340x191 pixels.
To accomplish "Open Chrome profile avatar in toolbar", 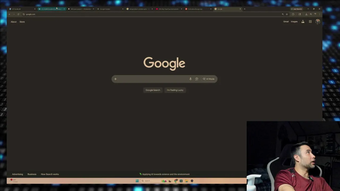I will coord(315,14).
